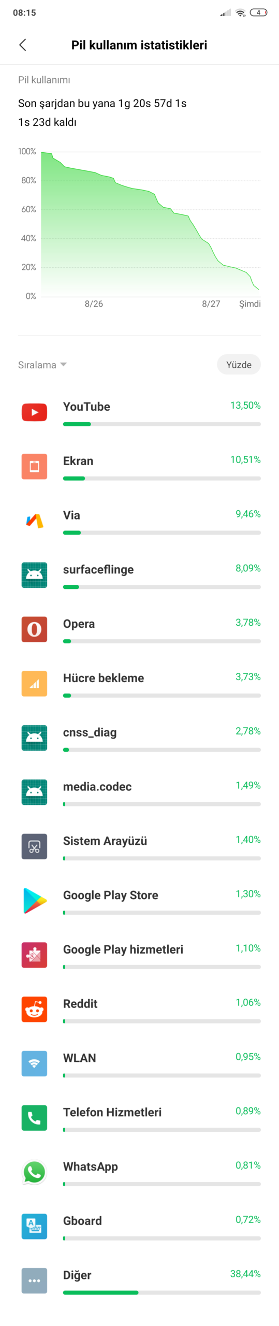Open Google Play hizmetleri usage details
Viewport: 279px width, 1326px height.
[140, 955]
